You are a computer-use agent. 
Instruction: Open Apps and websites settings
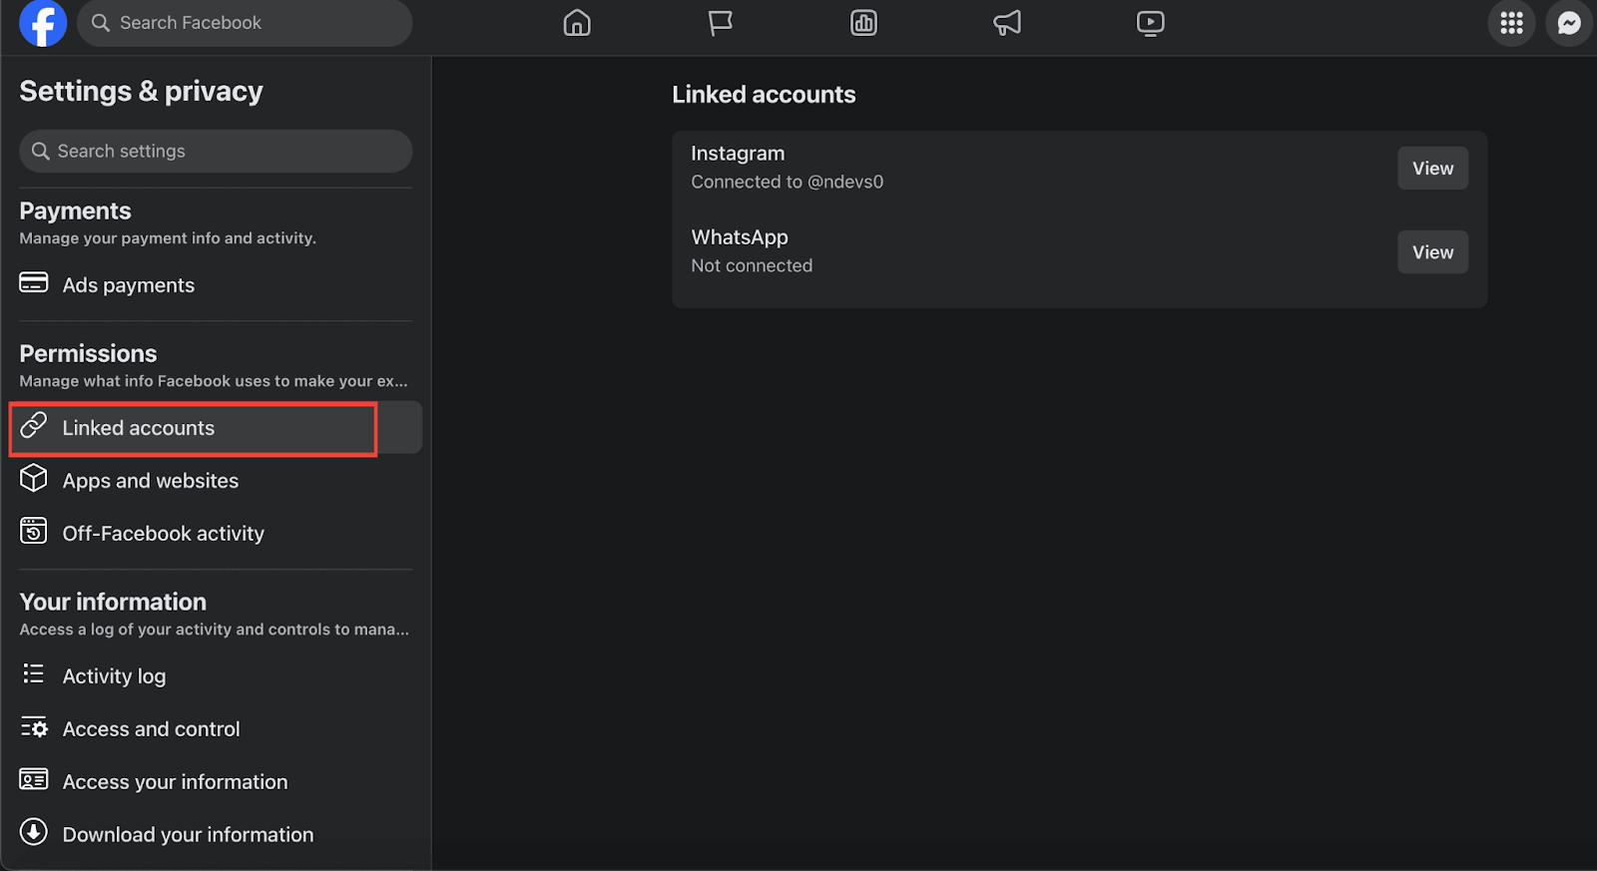pyautogui.click(x=216, y=481)
